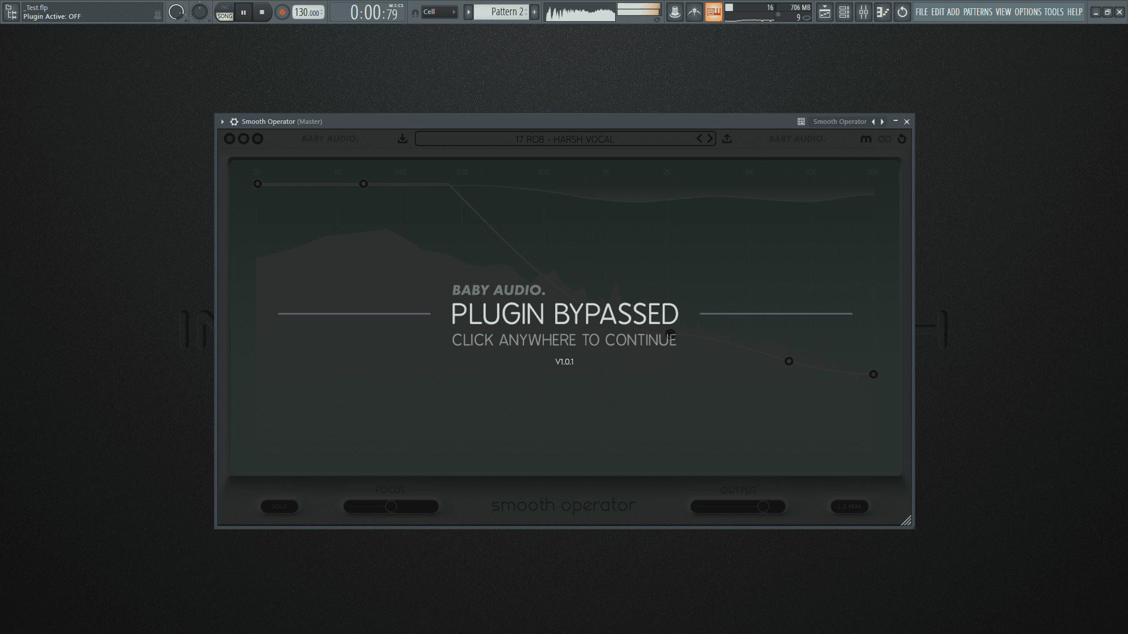
Task: Open the HELP menu
Action: tap(1075, 12)
